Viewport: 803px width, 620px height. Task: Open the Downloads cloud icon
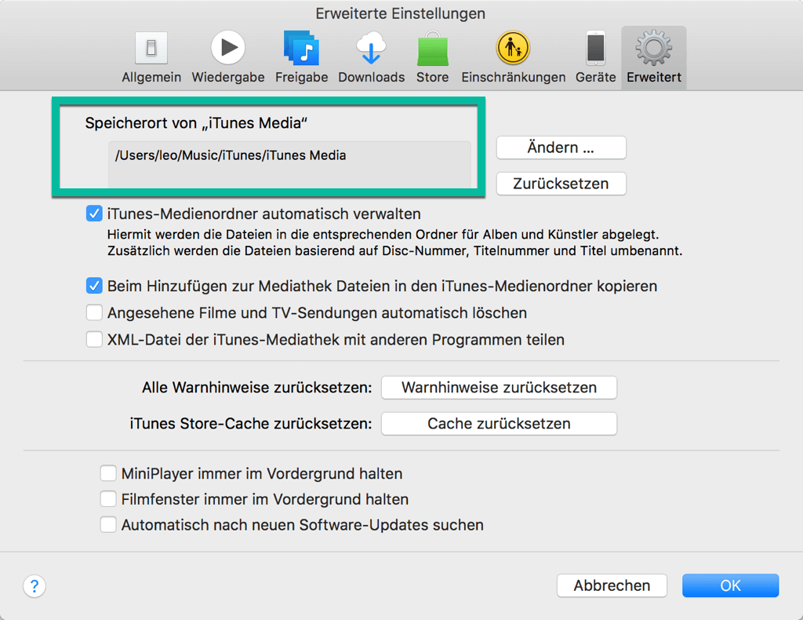tap(371, 48)
